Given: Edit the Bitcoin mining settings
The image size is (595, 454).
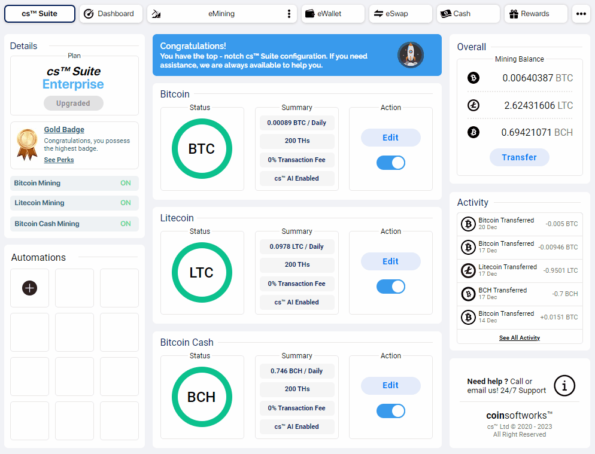Looking at the screenshot, I should pos(390,138).
